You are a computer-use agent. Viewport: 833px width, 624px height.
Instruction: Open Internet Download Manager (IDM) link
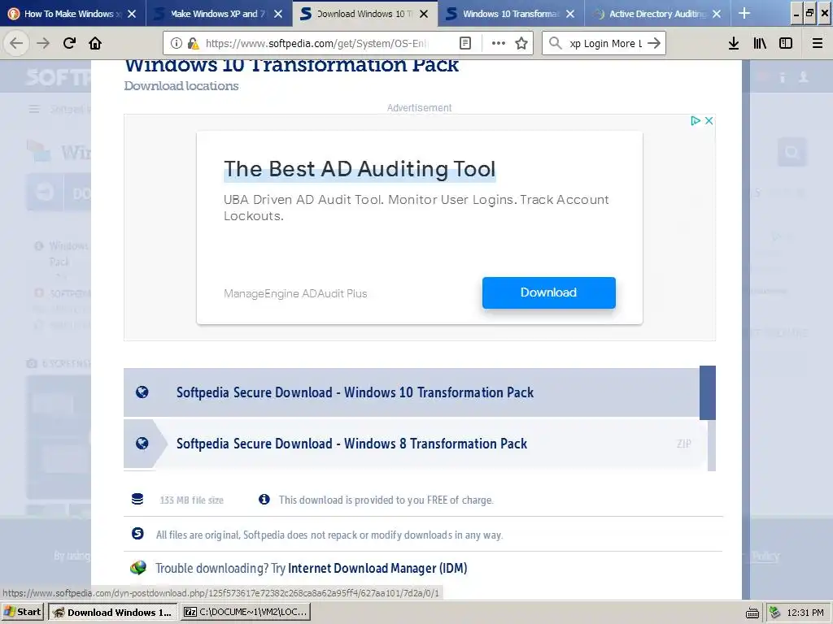(377, 568)
